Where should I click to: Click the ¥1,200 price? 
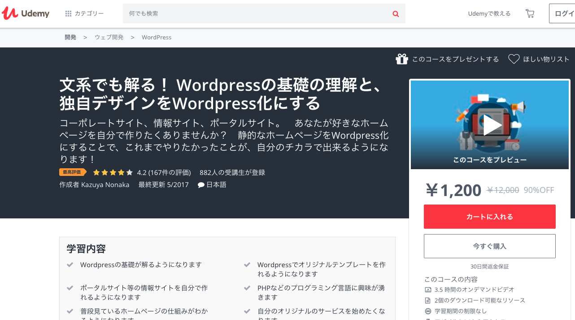453,190
